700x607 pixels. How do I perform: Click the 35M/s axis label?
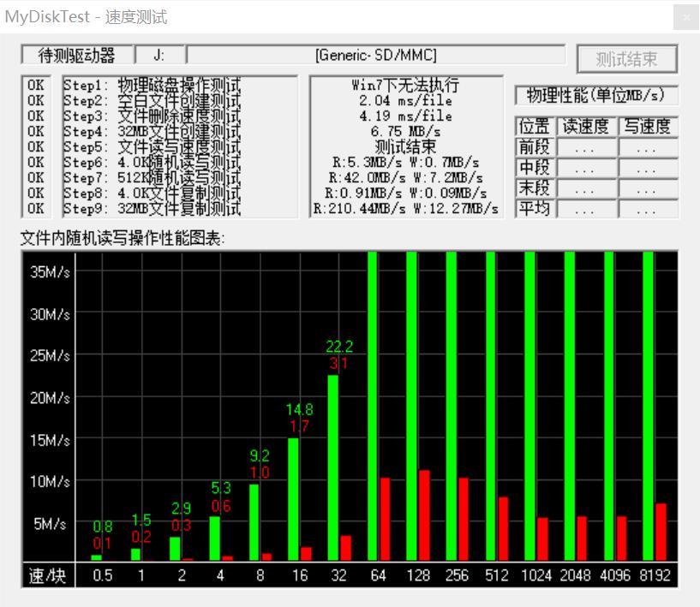click(50, 271)
